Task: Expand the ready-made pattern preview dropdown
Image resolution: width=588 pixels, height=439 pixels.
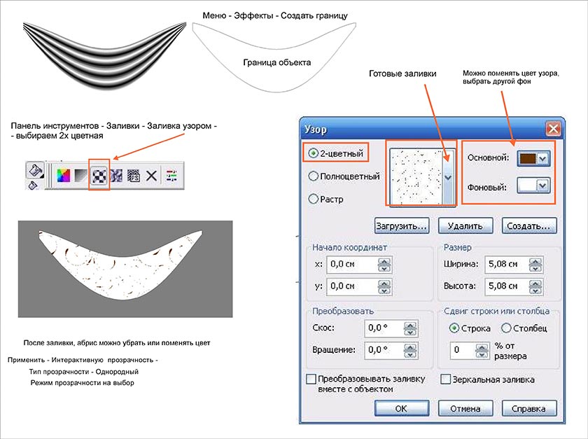Action: tap(449, 178)
